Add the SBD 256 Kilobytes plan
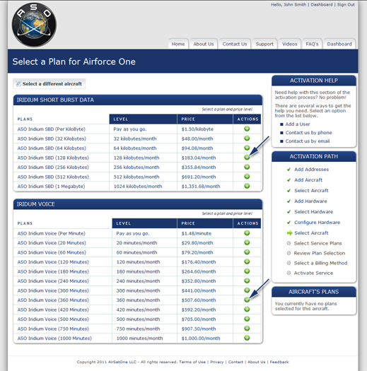The image size is (367, 371). (x=247, y=167)
